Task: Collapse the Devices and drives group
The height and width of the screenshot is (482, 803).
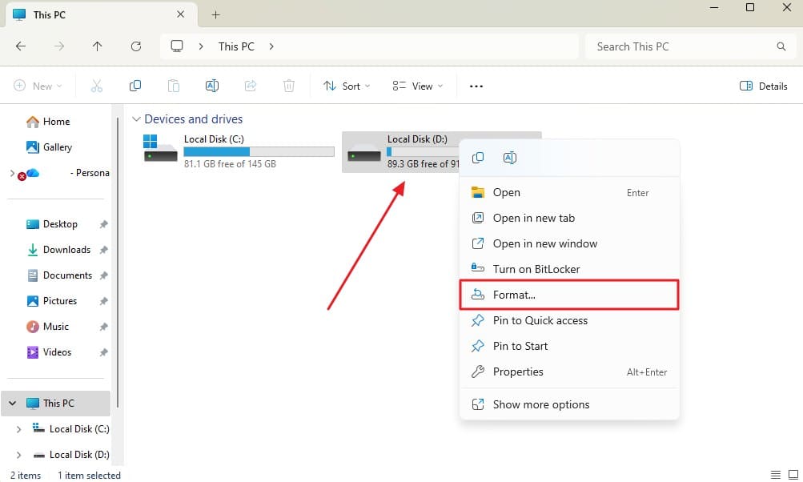Action: click(136, 119)
